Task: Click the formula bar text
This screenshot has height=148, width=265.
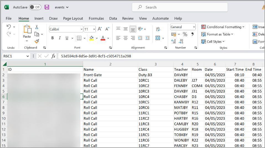Action: [96, 56]
